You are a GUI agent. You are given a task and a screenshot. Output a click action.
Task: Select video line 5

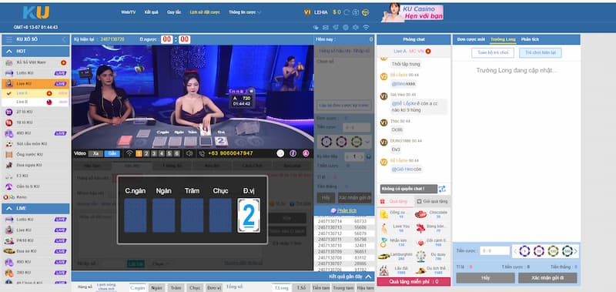[169, 153]
